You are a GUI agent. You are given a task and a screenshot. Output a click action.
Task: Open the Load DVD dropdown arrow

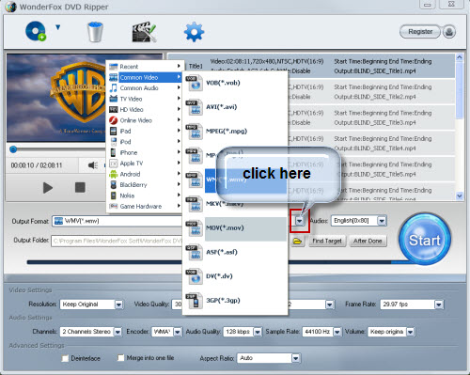tap(57, 27)
